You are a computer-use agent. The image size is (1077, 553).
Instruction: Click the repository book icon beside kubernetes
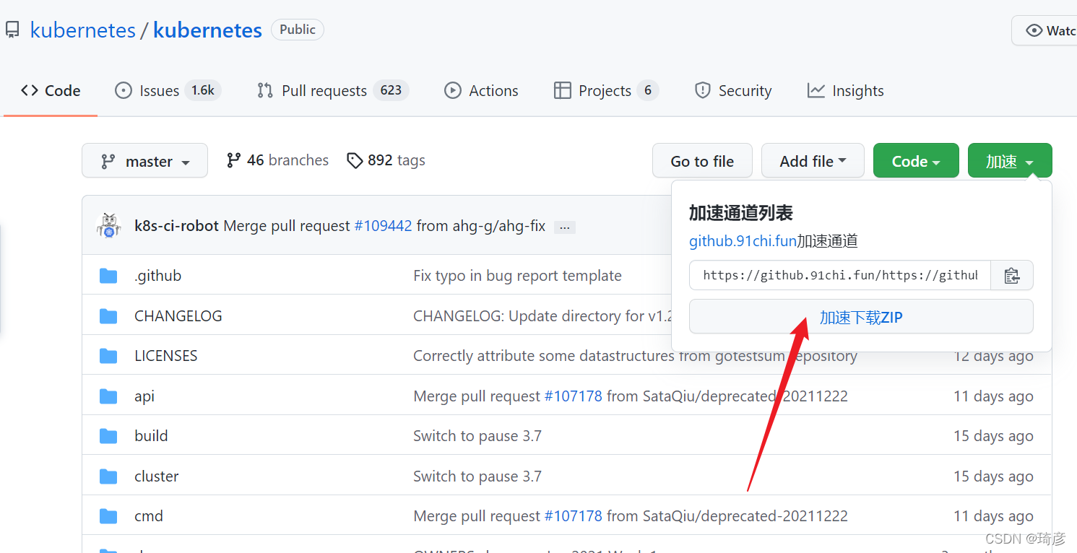click(x=12, y=30)
